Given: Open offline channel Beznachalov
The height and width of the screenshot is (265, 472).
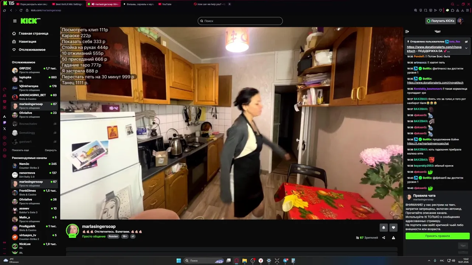Looking at the screenshot, I should (x=34, y=124).
